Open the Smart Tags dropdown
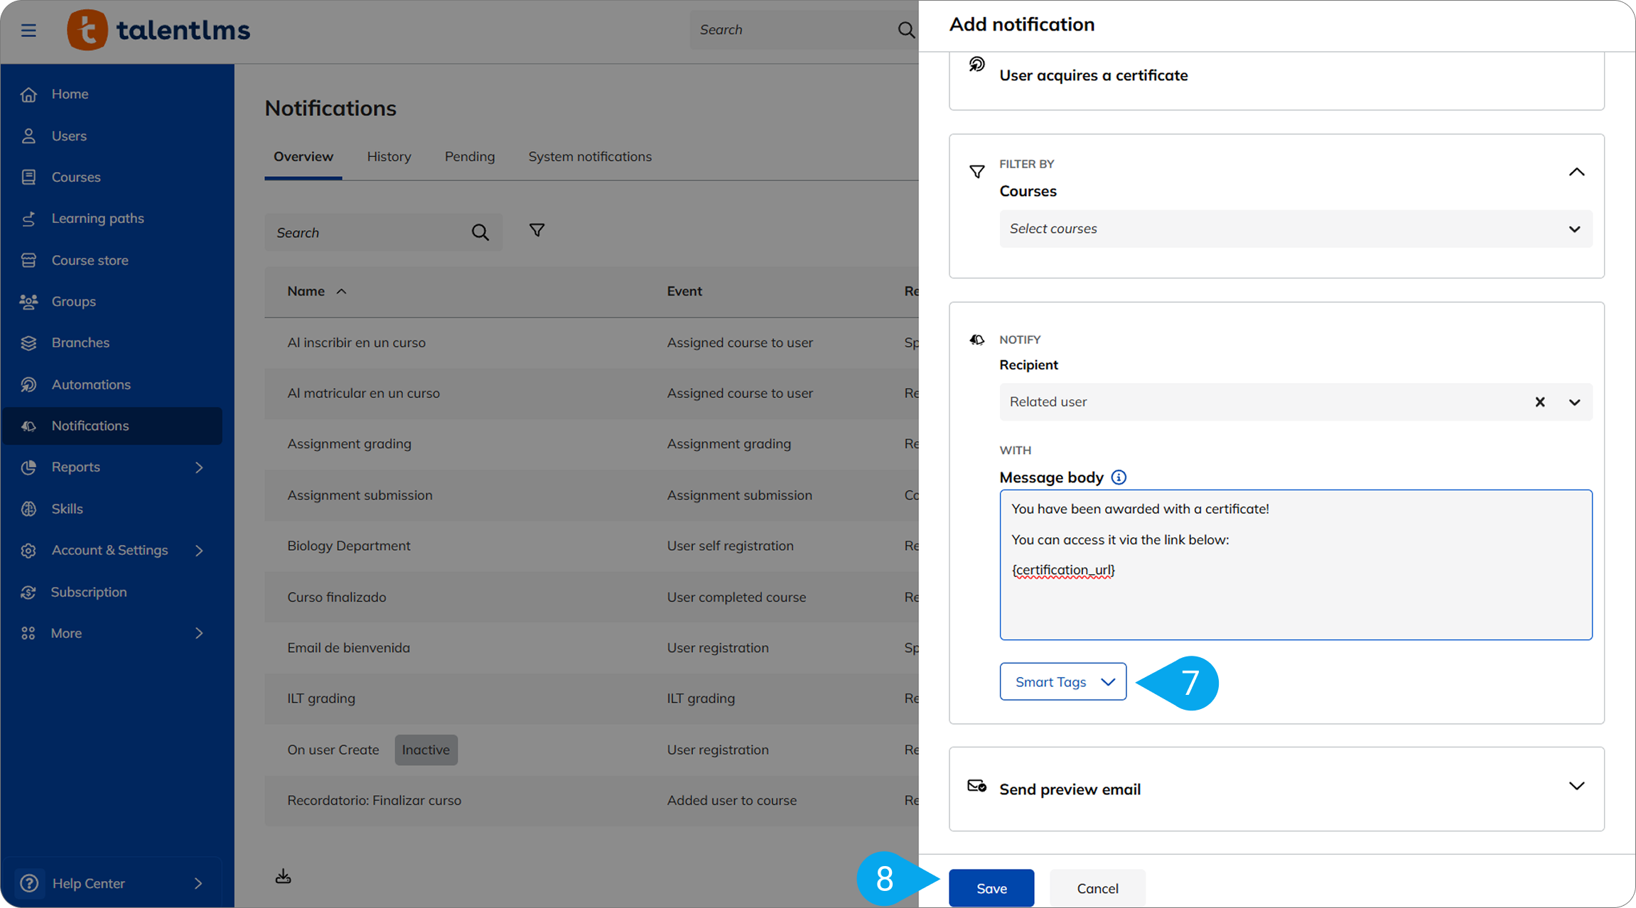 coord(1062,682)
